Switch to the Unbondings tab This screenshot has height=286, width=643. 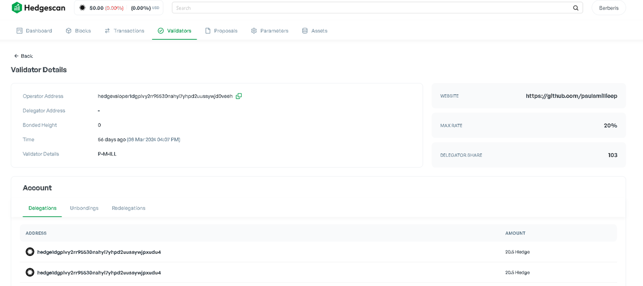84,208
